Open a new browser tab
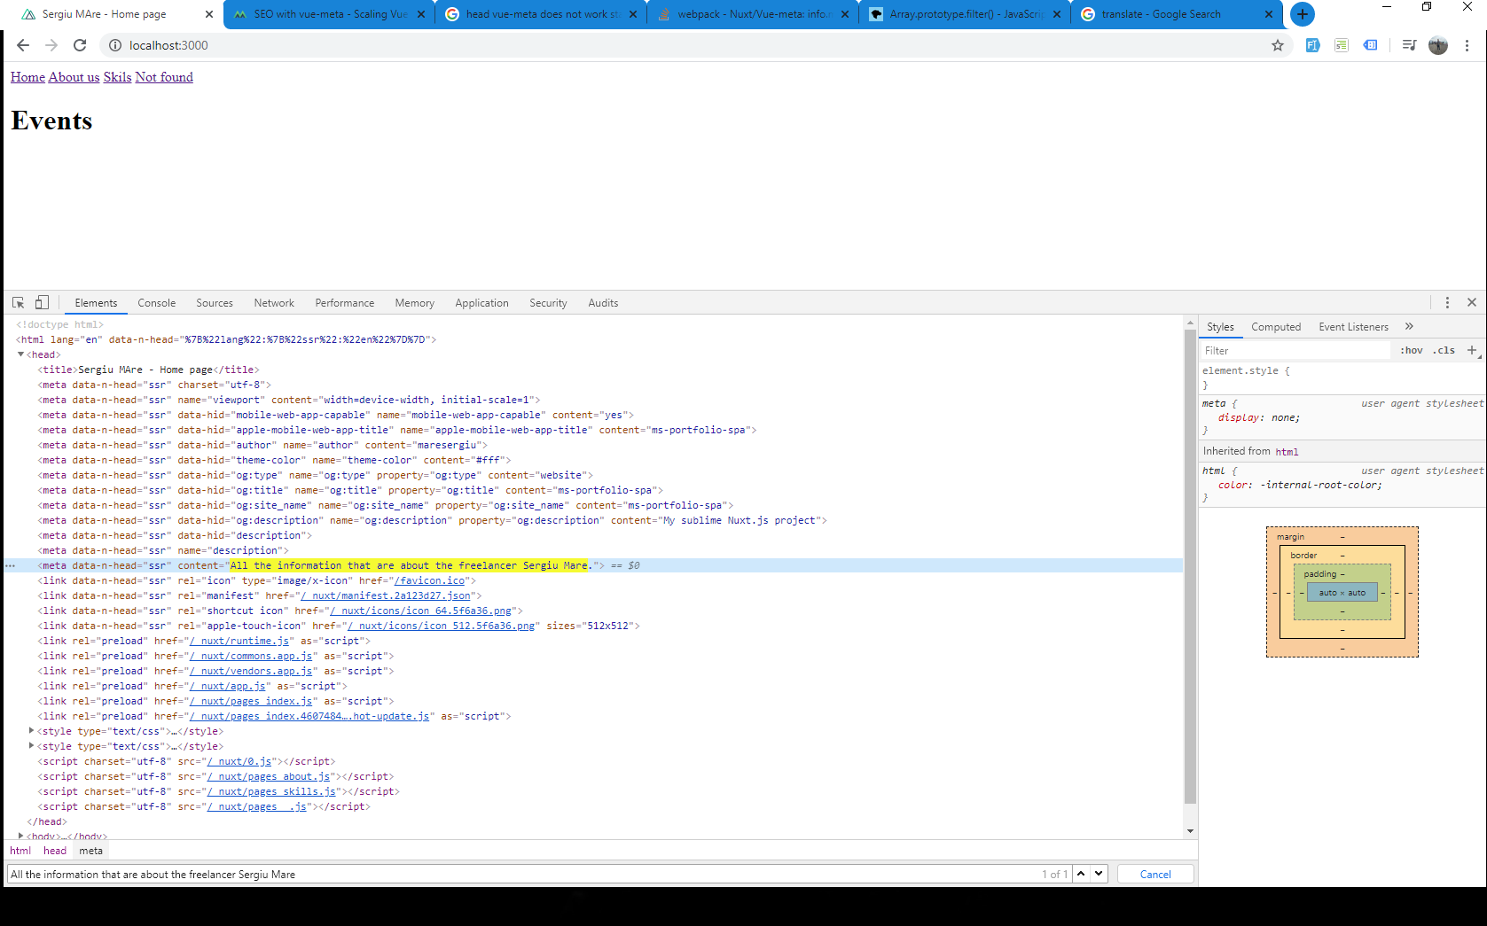 pos(1303,14)
